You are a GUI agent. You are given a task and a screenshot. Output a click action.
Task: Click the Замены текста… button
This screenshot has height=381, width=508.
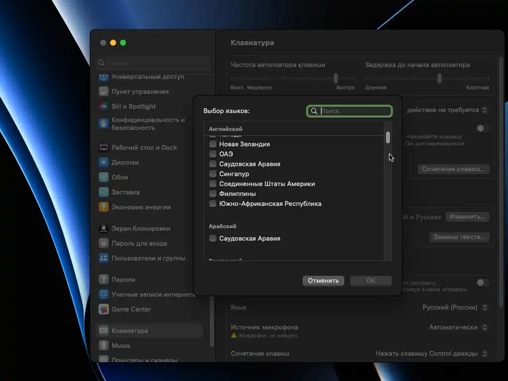[x=459, y=237]
